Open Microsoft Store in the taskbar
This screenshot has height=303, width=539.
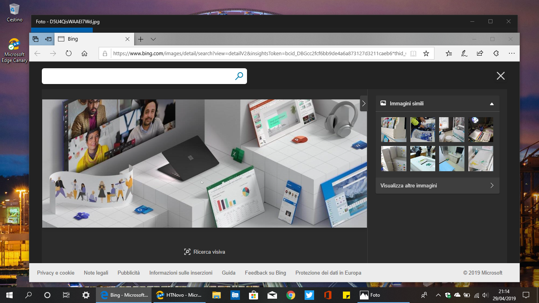[253, 295]
